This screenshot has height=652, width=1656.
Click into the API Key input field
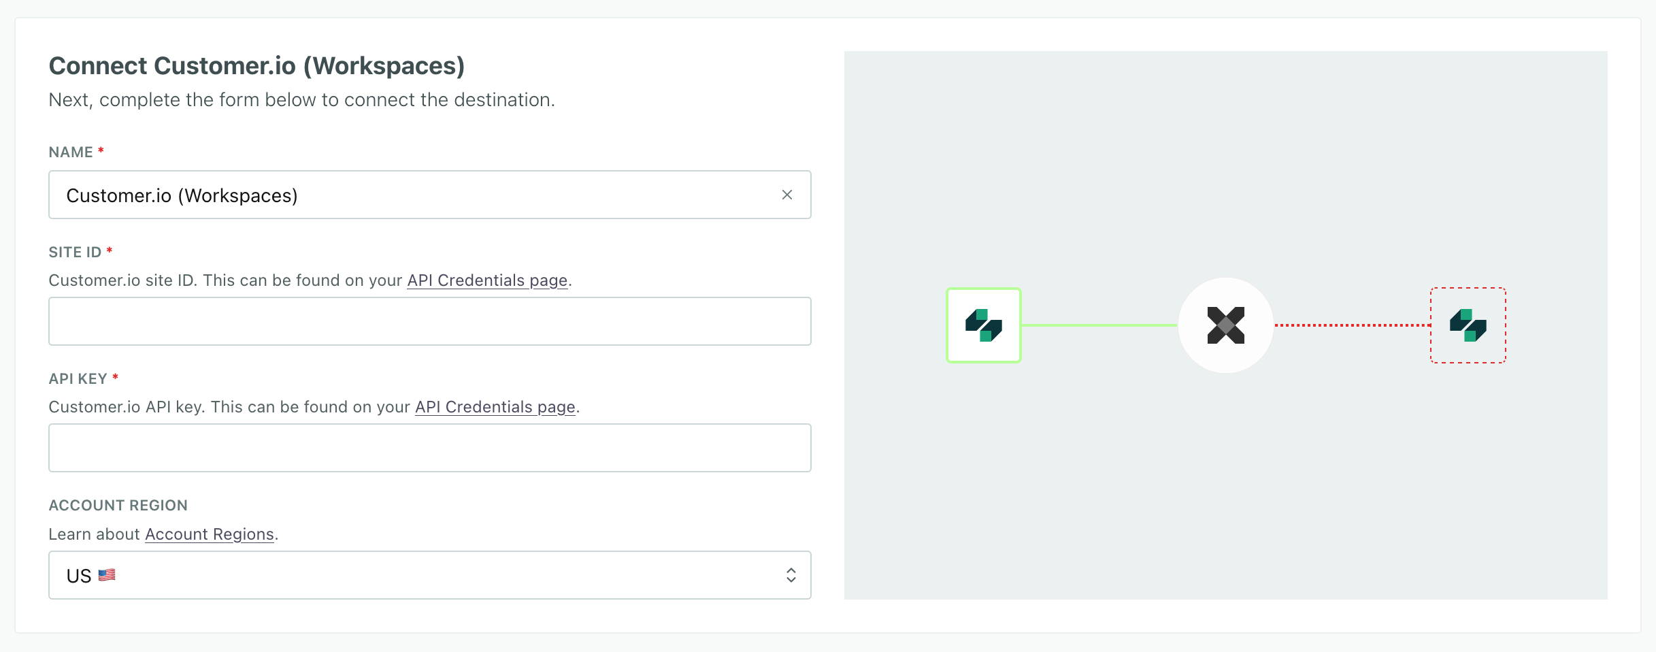pos(429,447)
